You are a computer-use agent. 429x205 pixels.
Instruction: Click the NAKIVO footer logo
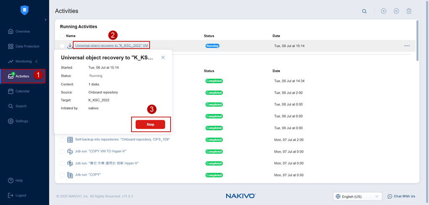click(241, 196)
